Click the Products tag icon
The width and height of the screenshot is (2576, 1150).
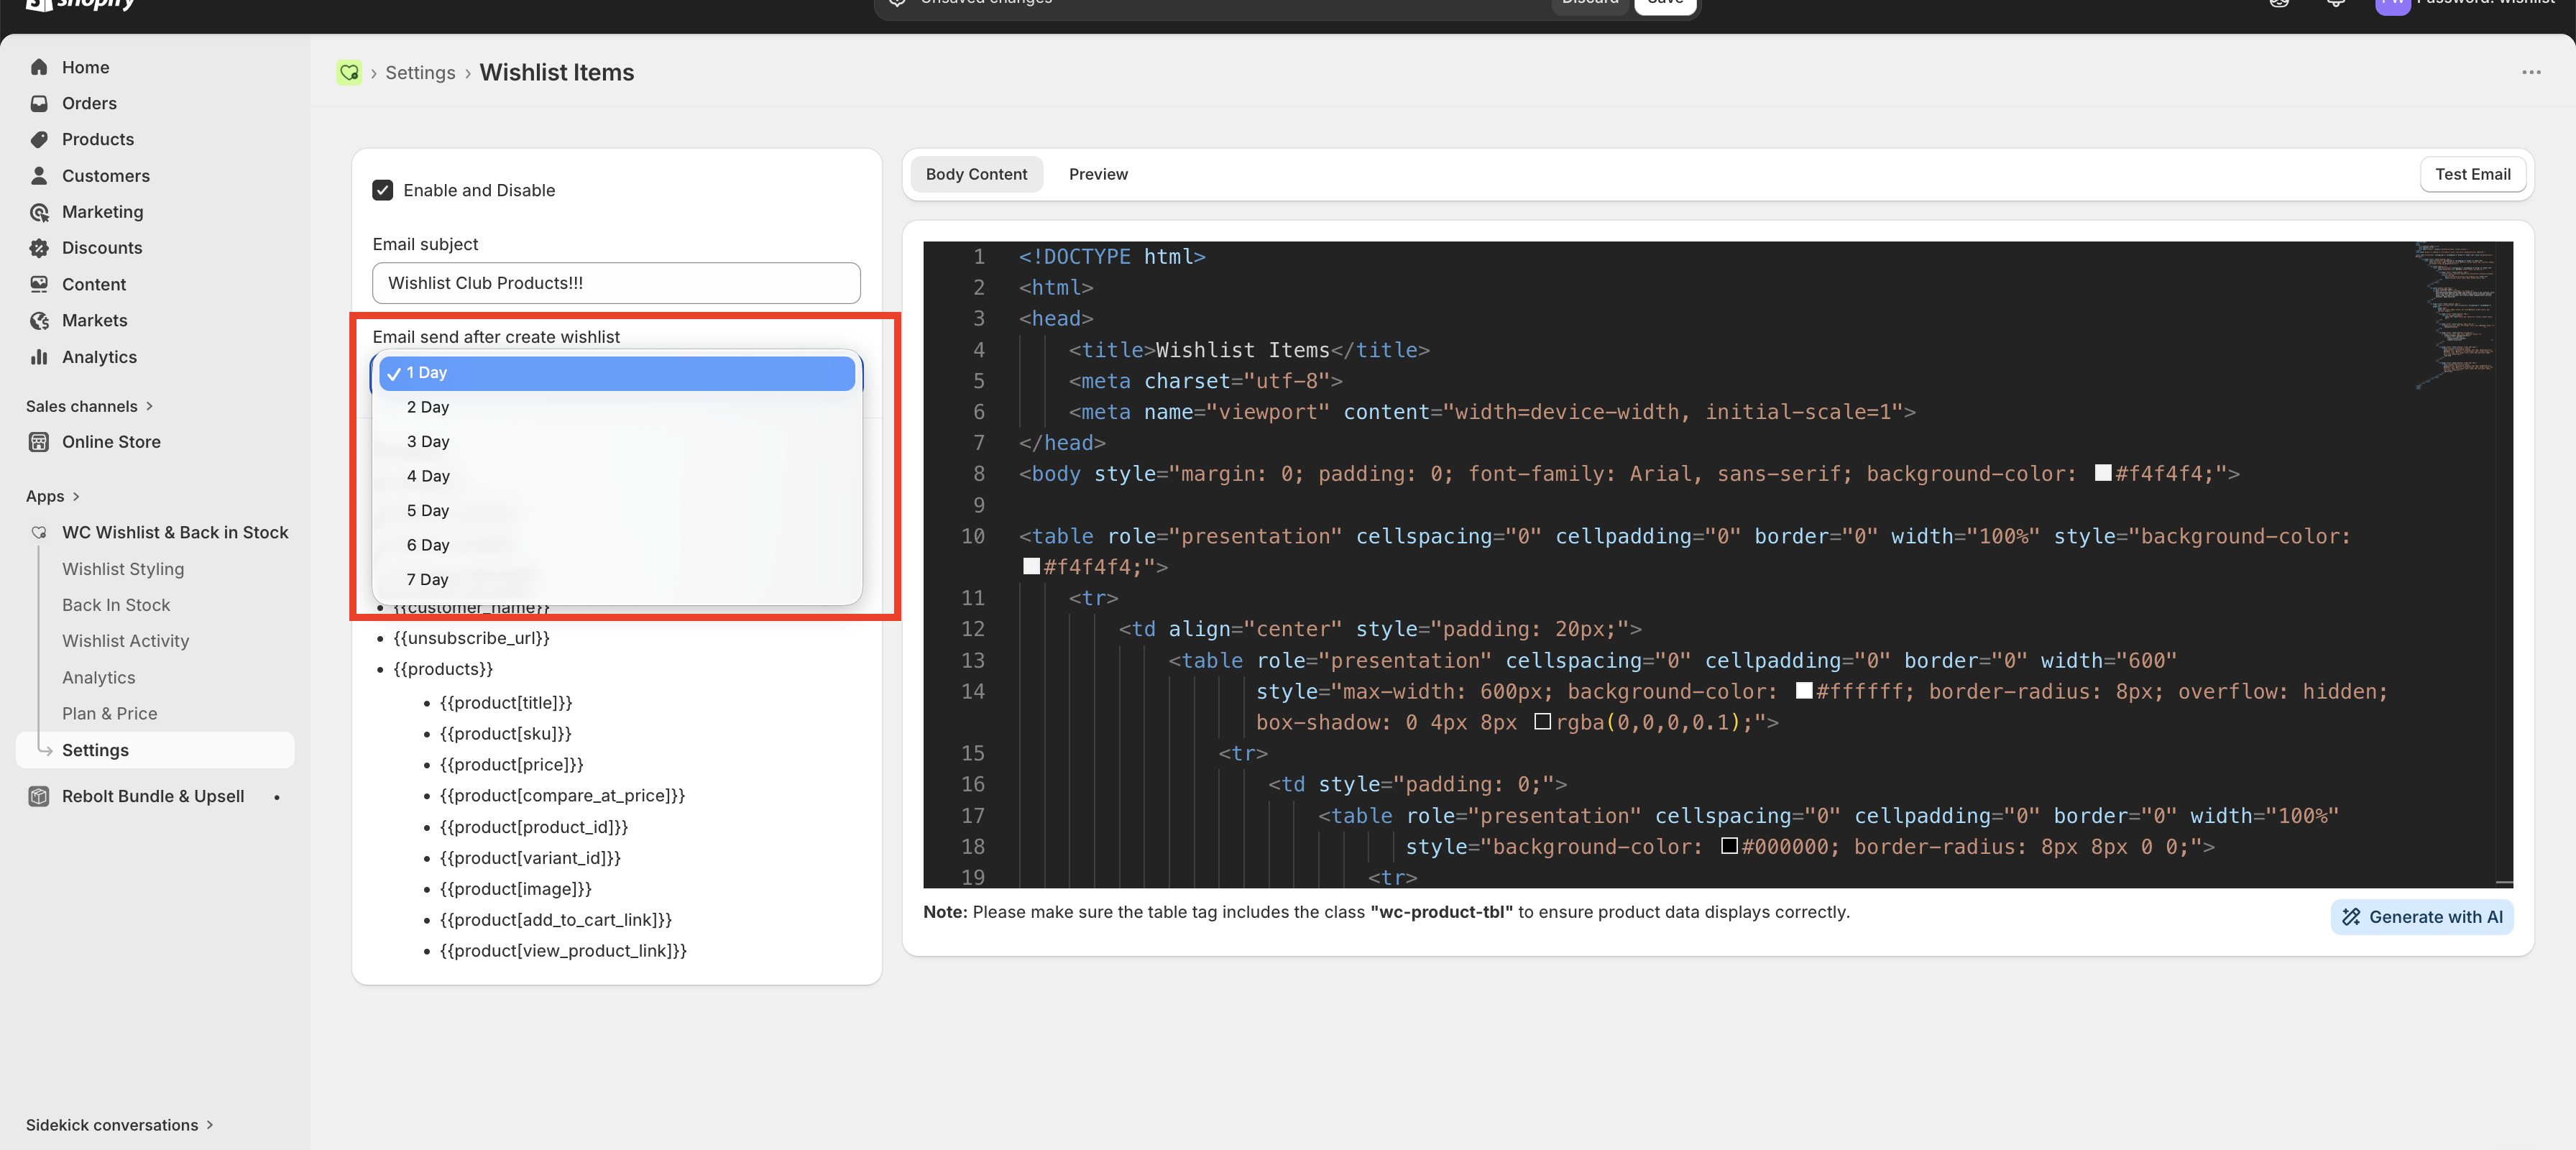click(39, 139)
